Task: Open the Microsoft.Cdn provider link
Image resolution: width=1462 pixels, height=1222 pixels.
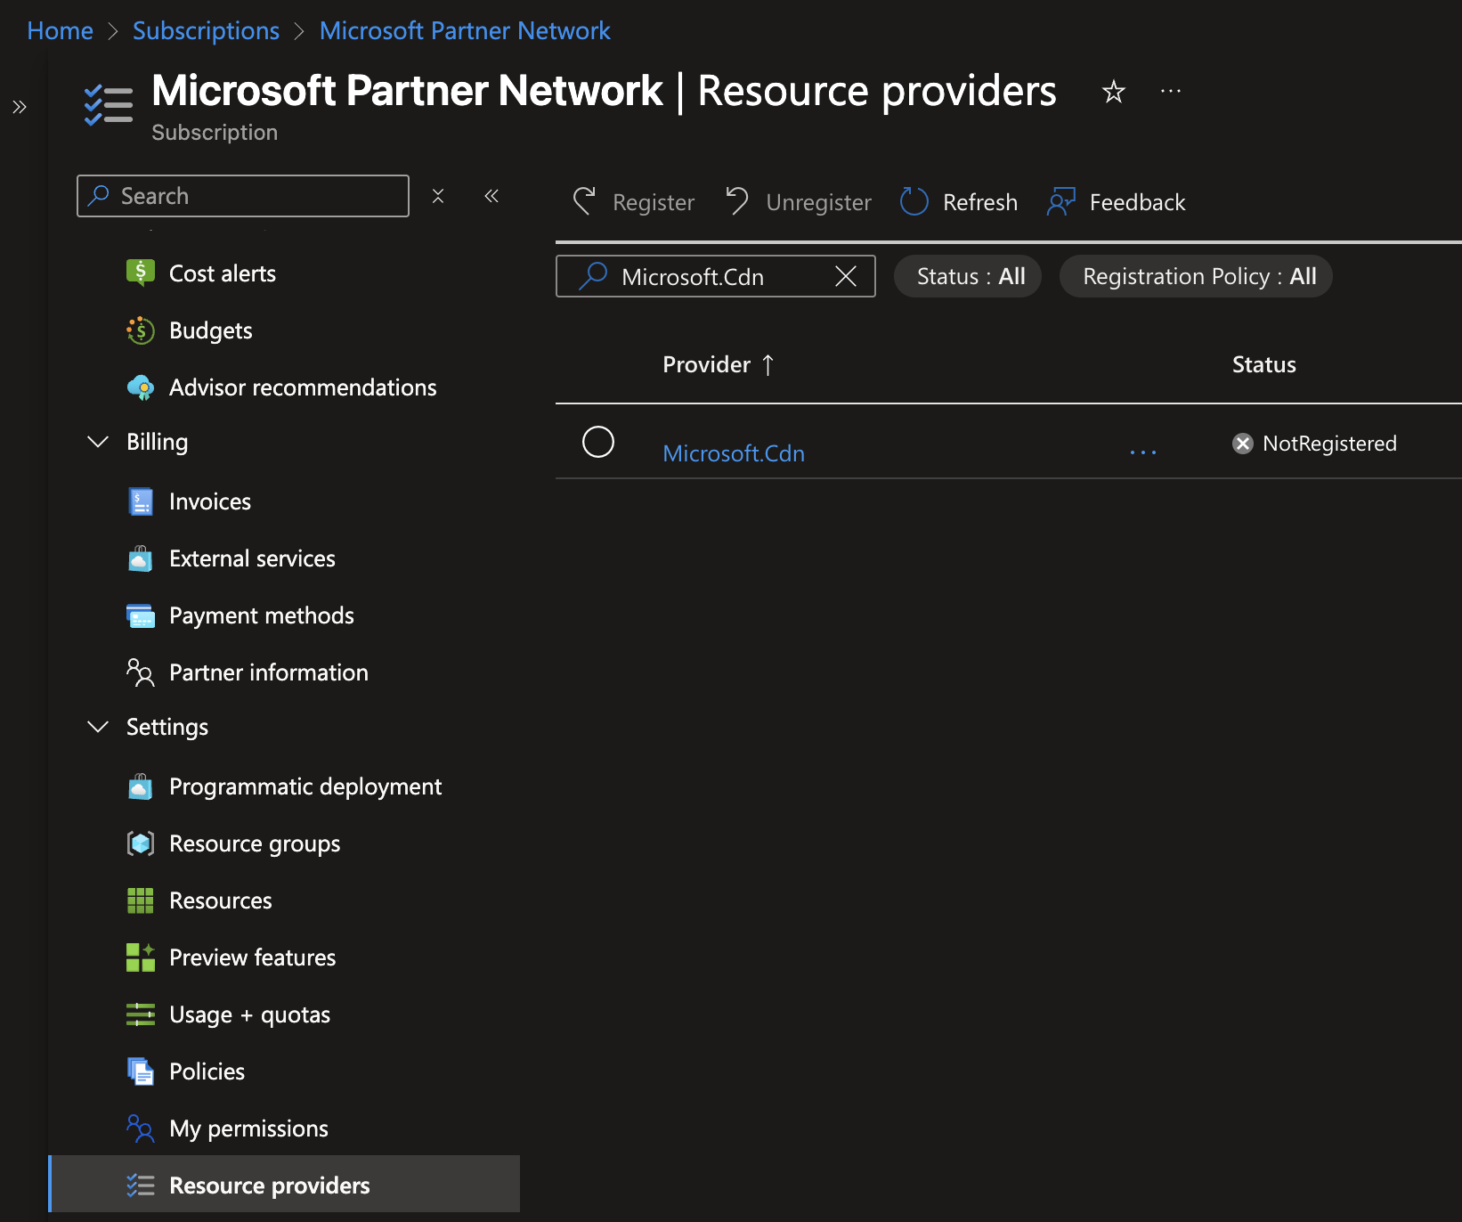Action: click(x=734, y=453)
